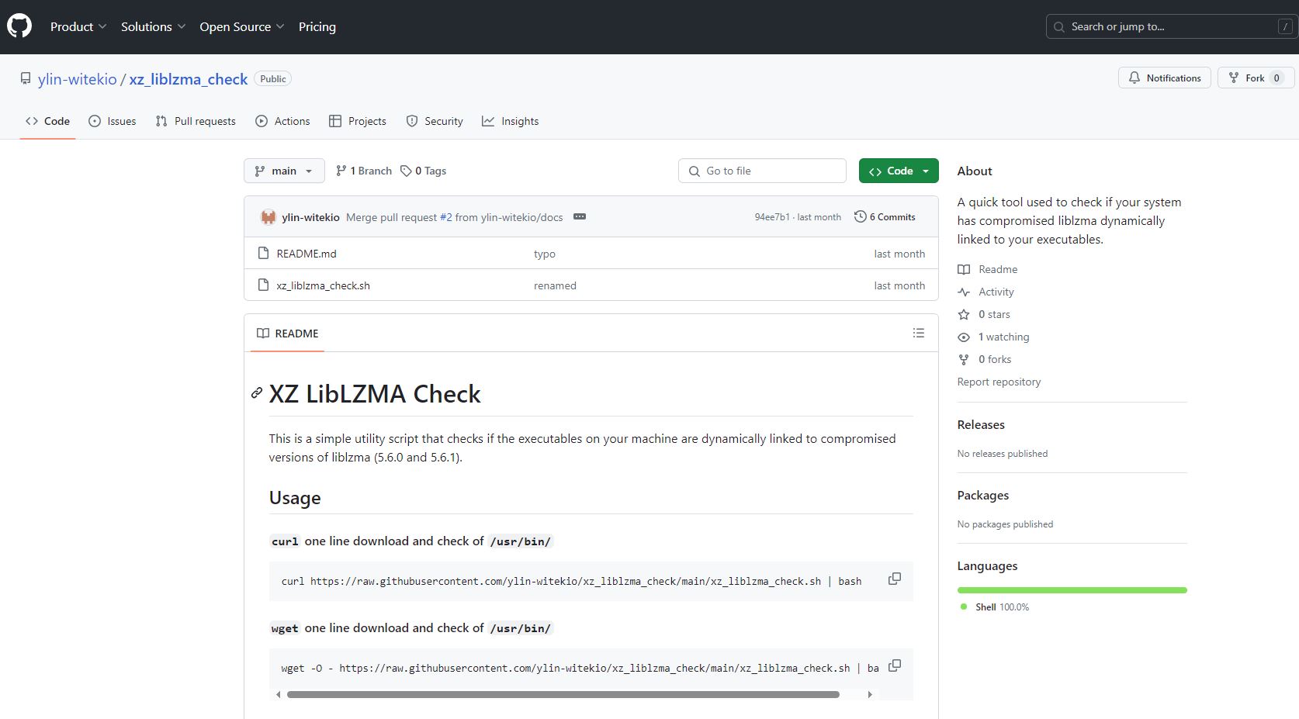1299x719 pixels.
Task: Copy the wget command with the copy icon
Action: (894, 665)
